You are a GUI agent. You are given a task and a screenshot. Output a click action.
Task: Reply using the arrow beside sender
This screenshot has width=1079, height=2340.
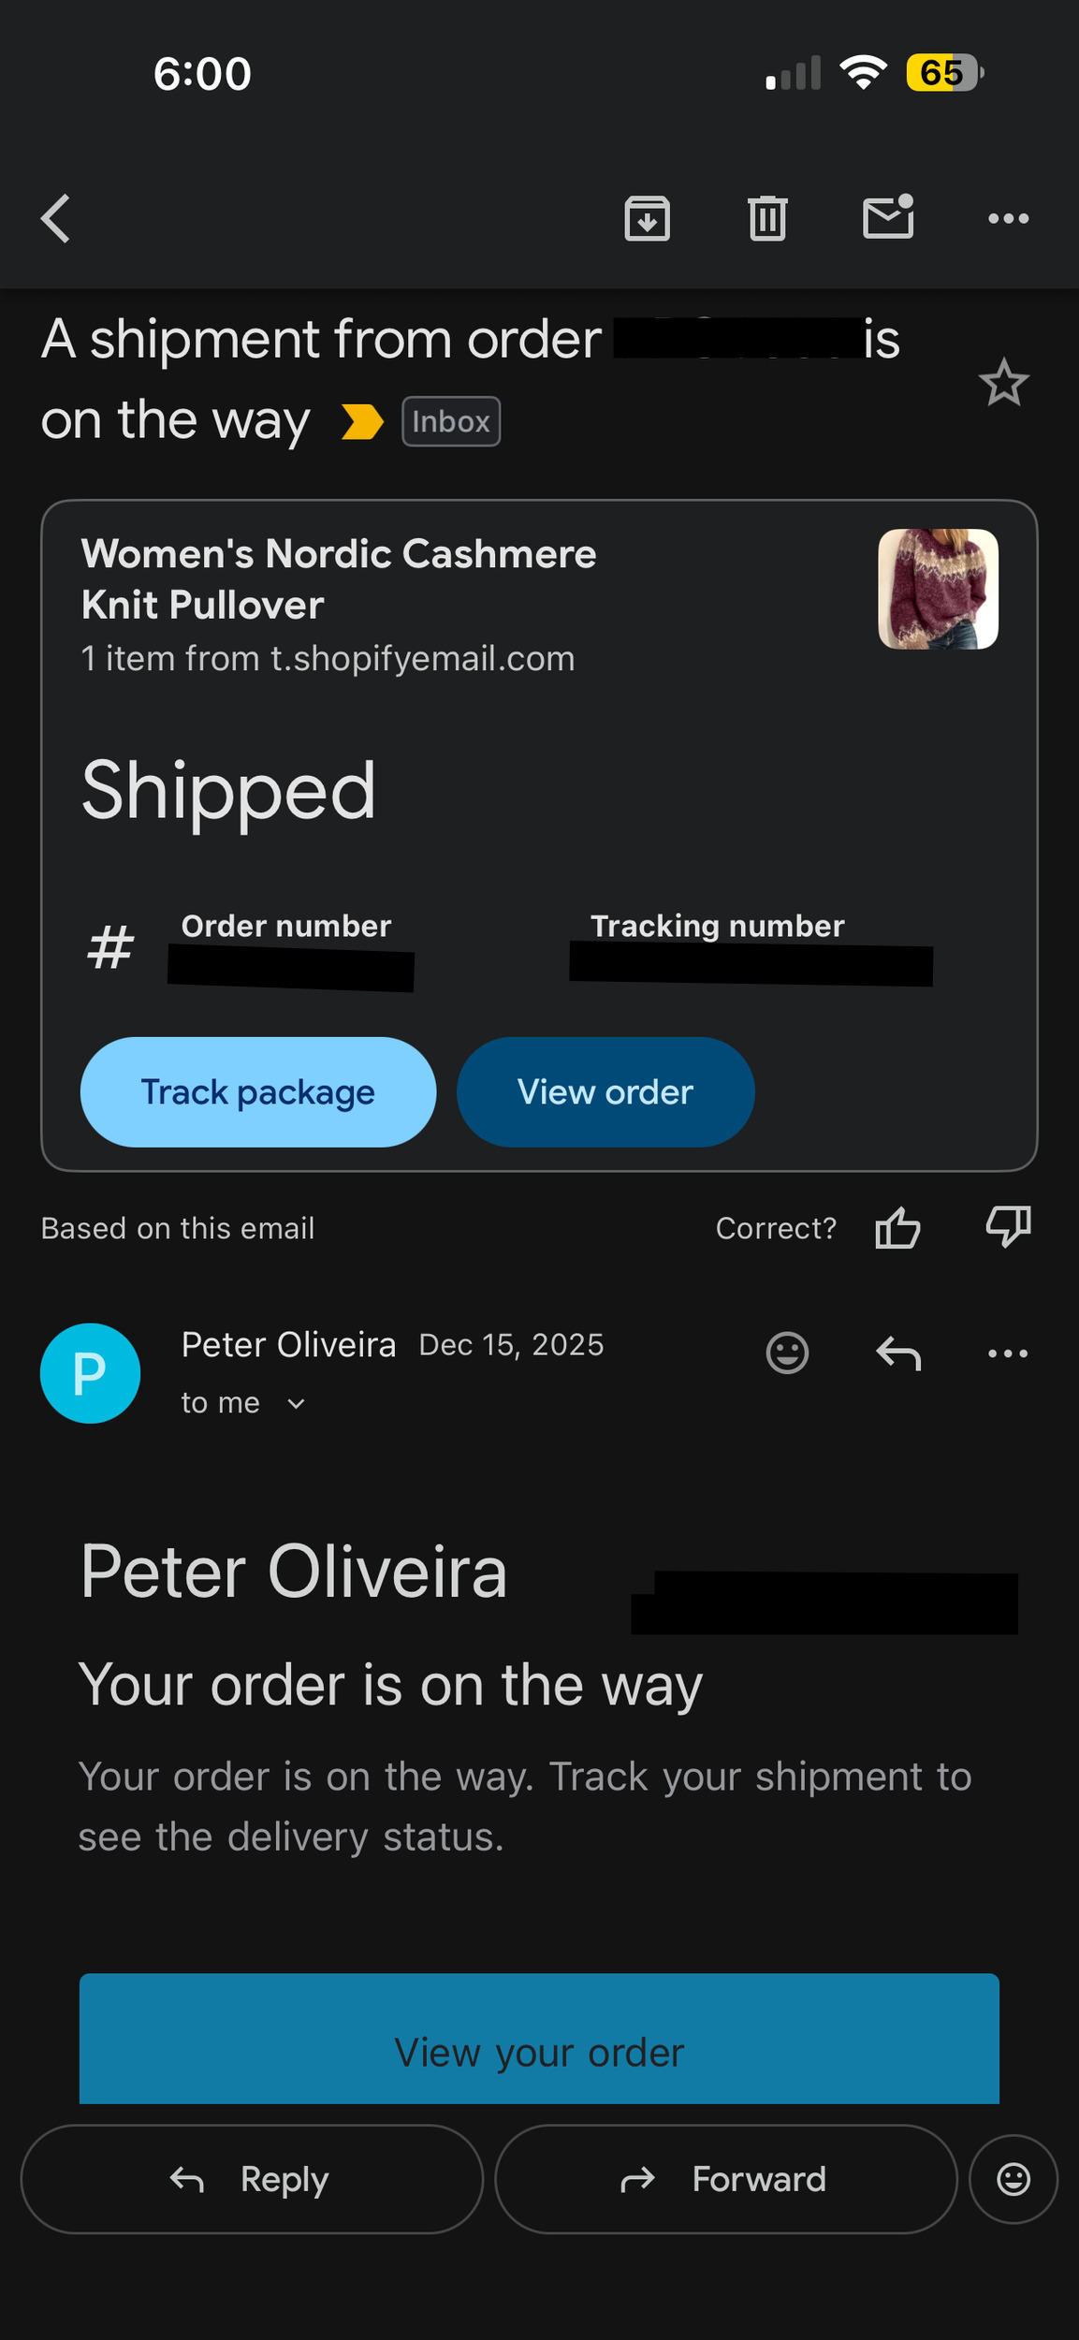click(898, 1353)
